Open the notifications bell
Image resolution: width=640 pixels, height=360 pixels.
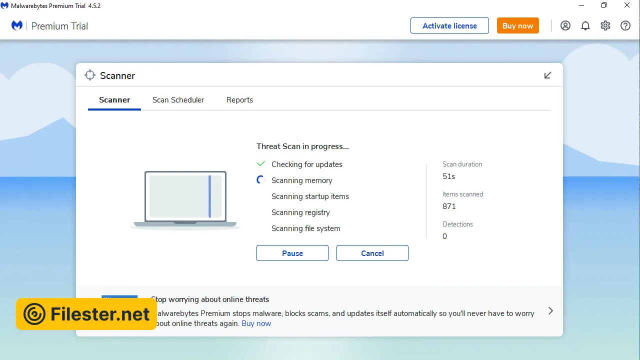[585, 26]
